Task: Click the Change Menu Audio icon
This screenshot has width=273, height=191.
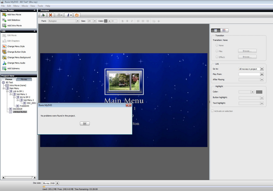Action: (x=4, y=63)
